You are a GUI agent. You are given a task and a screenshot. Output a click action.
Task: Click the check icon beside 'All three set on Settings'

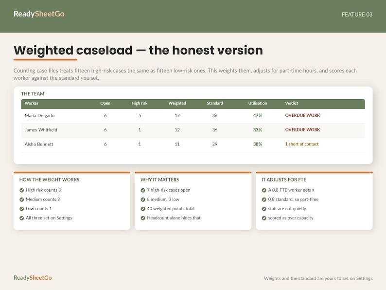coord(22,218)
